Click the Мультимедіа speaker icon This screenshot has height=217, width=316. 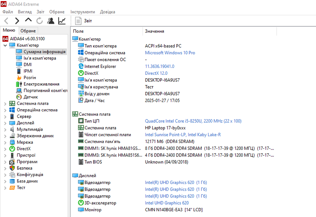click(12, 129)
